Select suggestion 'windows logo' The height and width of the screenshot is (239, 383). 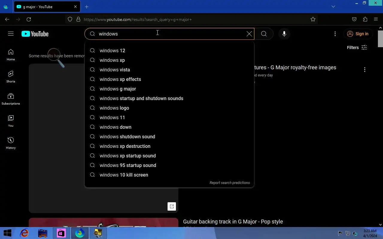(169, 108)
